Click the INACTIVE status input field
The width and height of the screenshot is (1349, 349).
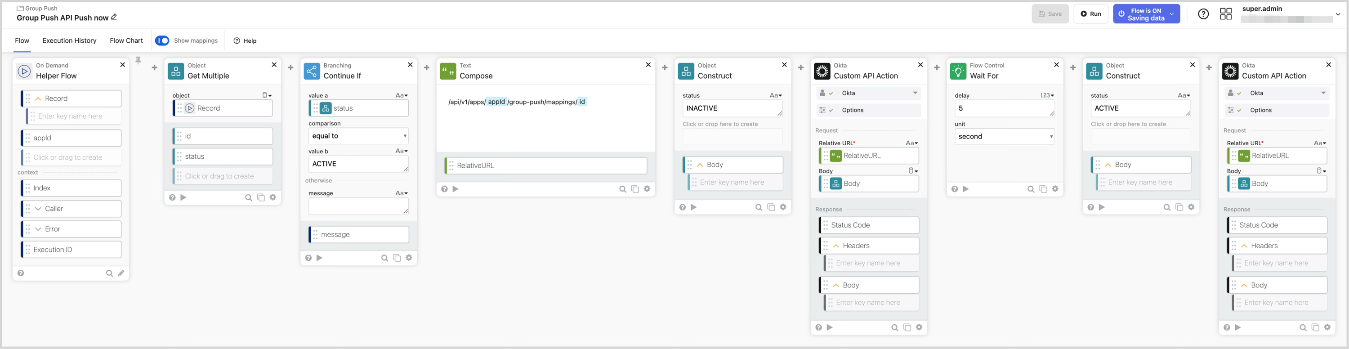(732, 108)
